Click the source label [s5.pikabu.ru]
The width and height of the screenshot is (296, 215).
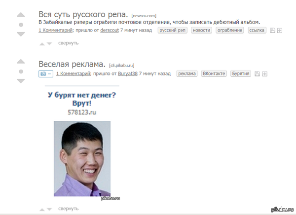pos(121,66)
